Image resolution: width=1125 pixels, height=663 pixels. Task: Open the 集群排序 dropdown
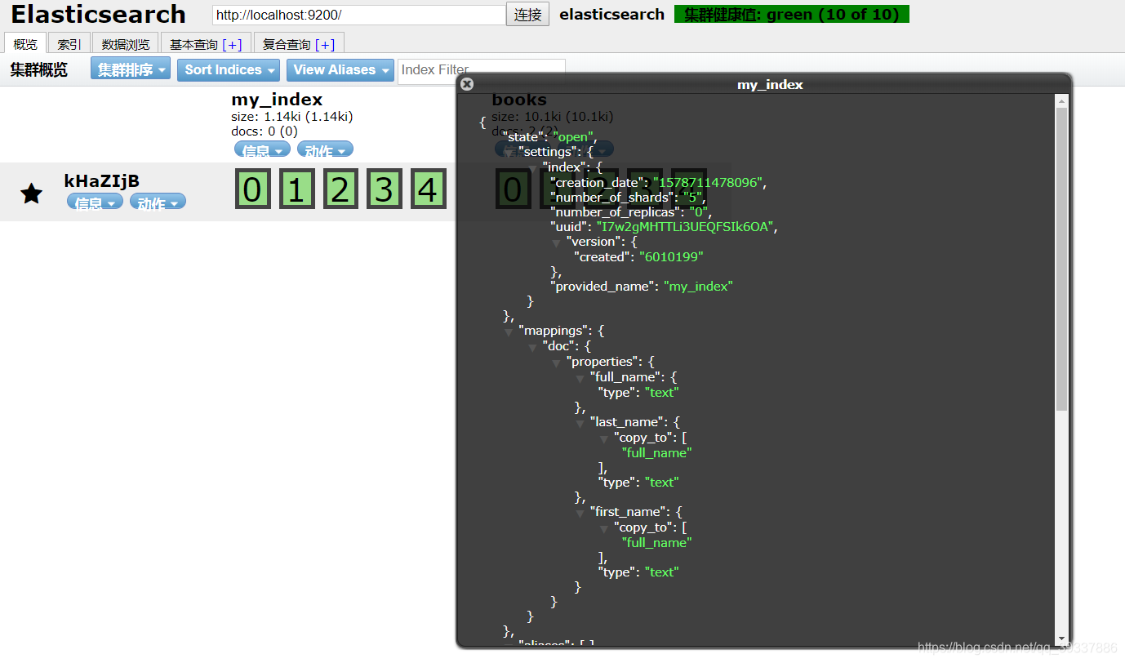click(x=131, y=69)
